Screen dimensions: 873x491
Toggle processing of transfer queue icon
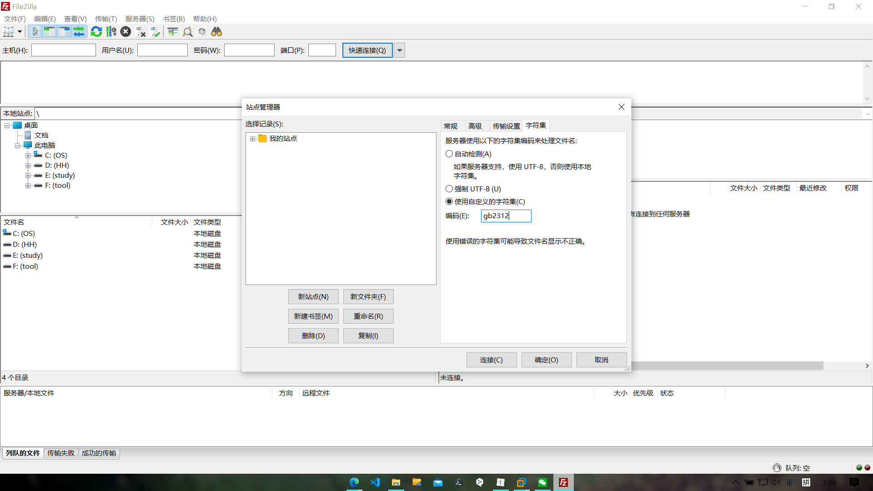click(x=111, y=32)
